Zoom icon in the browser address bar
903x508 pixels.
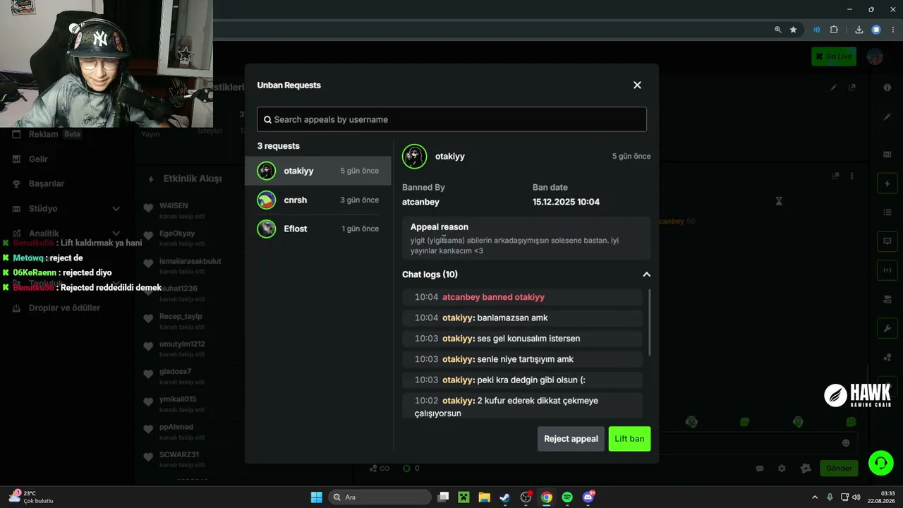tap(778, 30)
